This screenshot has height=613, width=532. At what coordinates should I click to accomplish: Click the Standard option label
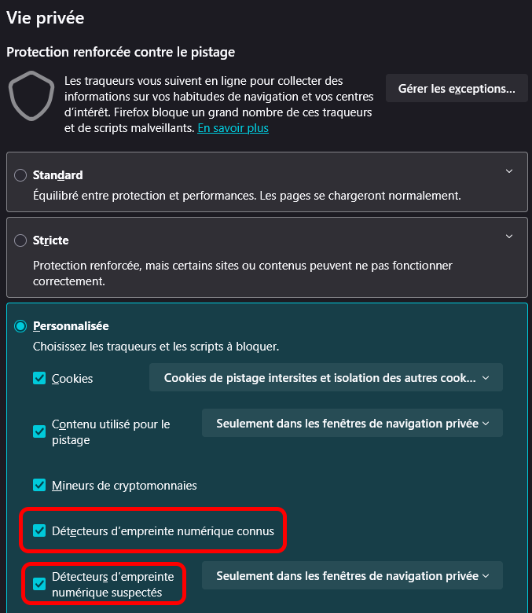pos(57,175)
